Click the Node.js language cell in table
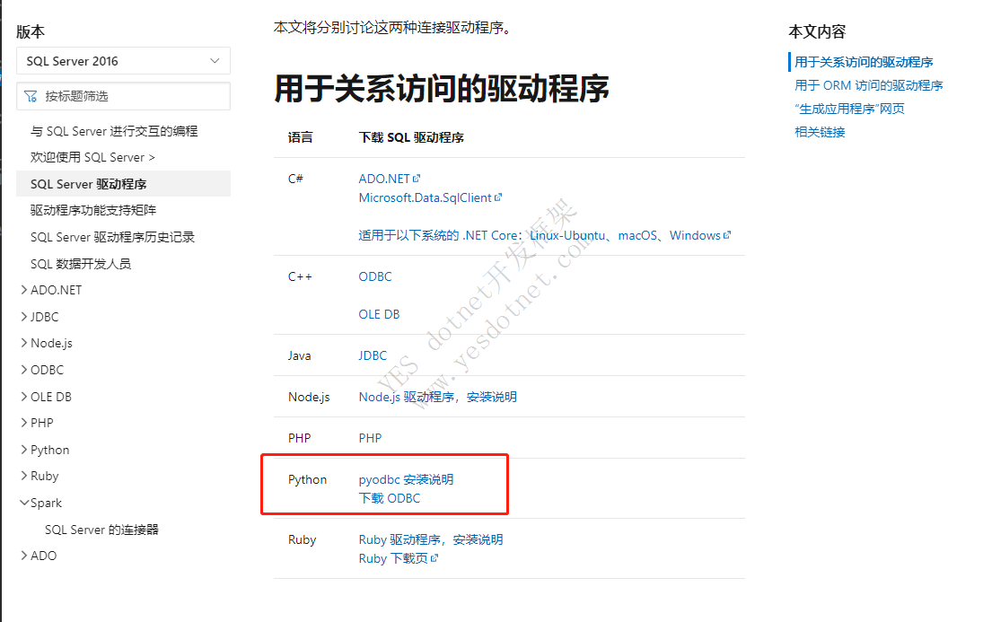983x622 pixels. pyautogui.click(x=309, y=397)
